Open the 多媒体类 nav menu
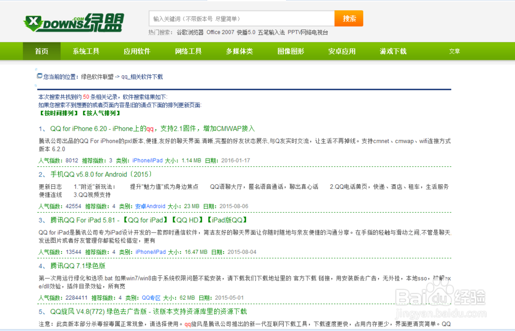This screenshot has height=331, width=515. tap(239, 51)
